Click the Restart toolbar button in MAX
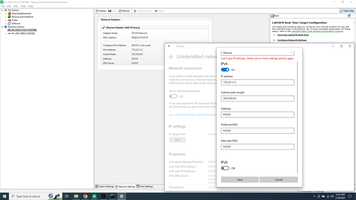356x200 pixels. pyautogui.click(x=101, y=11)
